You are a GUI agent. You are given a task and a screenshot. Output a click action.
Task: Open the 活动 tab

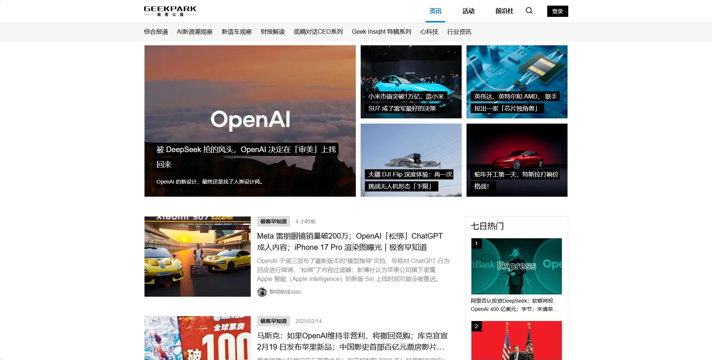click(468, 11)
